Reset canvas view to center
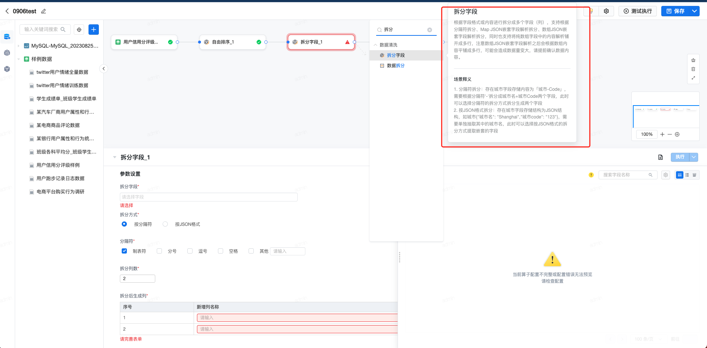The image size is (707, 348). point(677,134)
